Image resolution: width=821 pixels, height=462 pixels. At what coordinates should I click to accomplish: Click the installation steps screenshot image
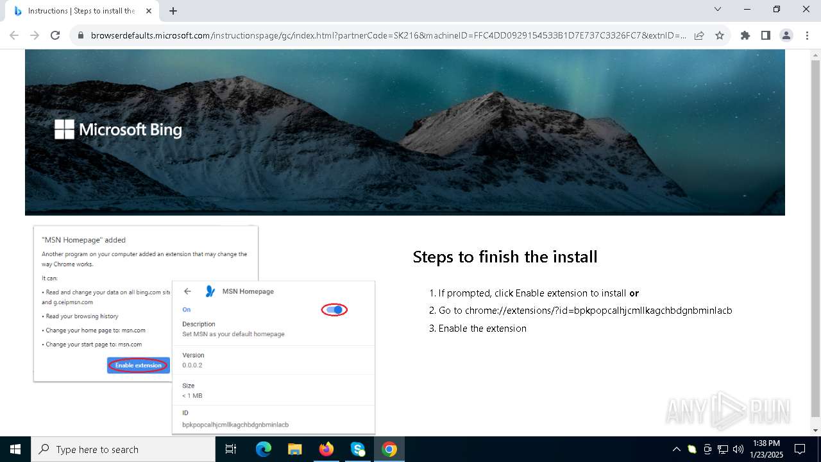click(204, 330)
